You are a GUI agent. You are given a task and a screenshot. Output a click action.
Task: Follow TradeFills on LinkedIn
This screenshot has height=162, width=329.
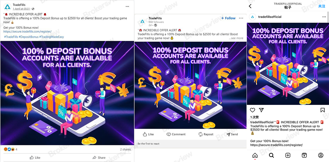[x=229, y=18]
